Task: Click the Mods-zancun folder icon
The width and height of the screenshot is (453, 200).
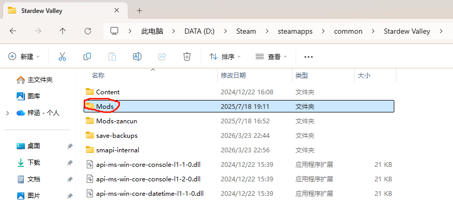Action: [x=90, y=121]
